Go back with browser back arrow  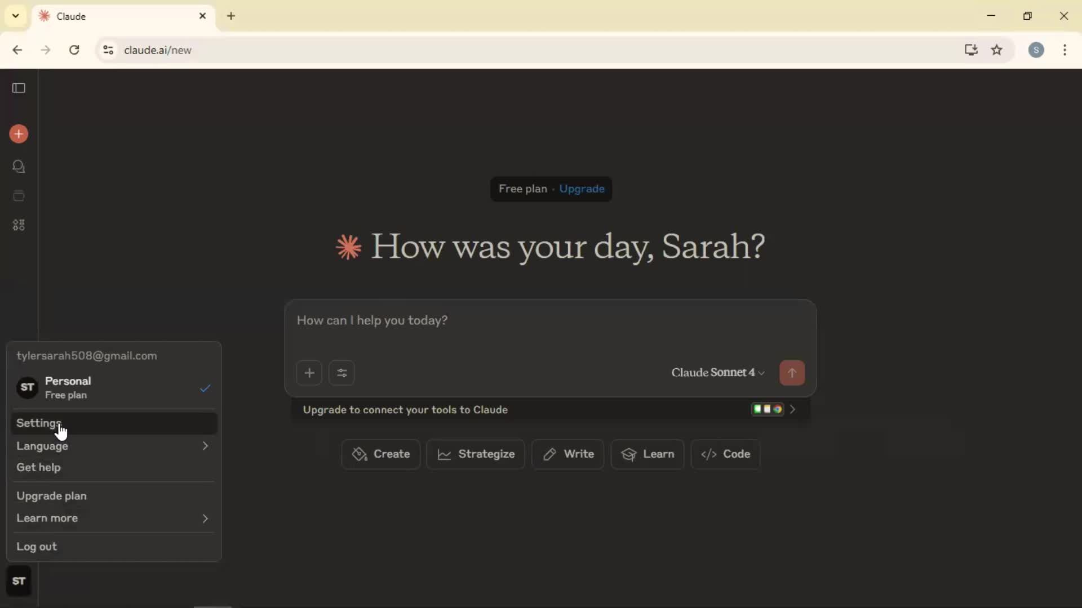(x=17, y=50)
